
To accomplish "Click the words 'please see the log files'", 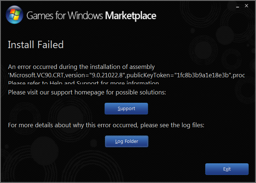I will pyautogui.click(x=172, y=125).
